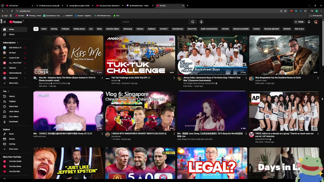
Task: Select the Music filter chip
Action: [44, 29]
